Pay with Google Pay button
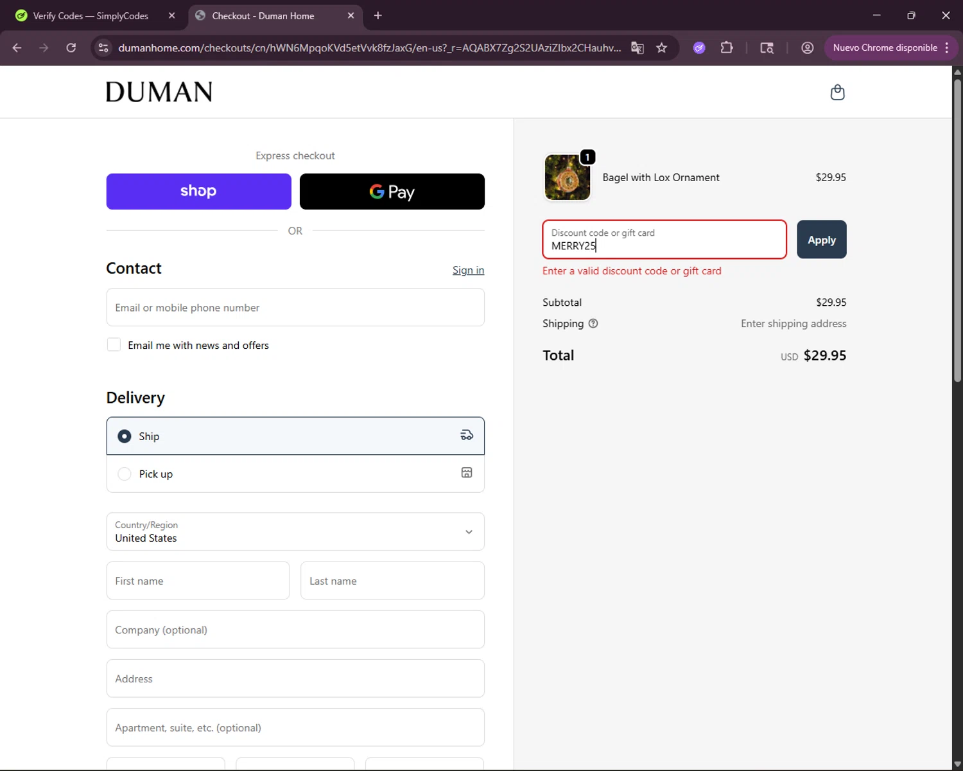The image size is (963, 771). (x=392, y=191)
